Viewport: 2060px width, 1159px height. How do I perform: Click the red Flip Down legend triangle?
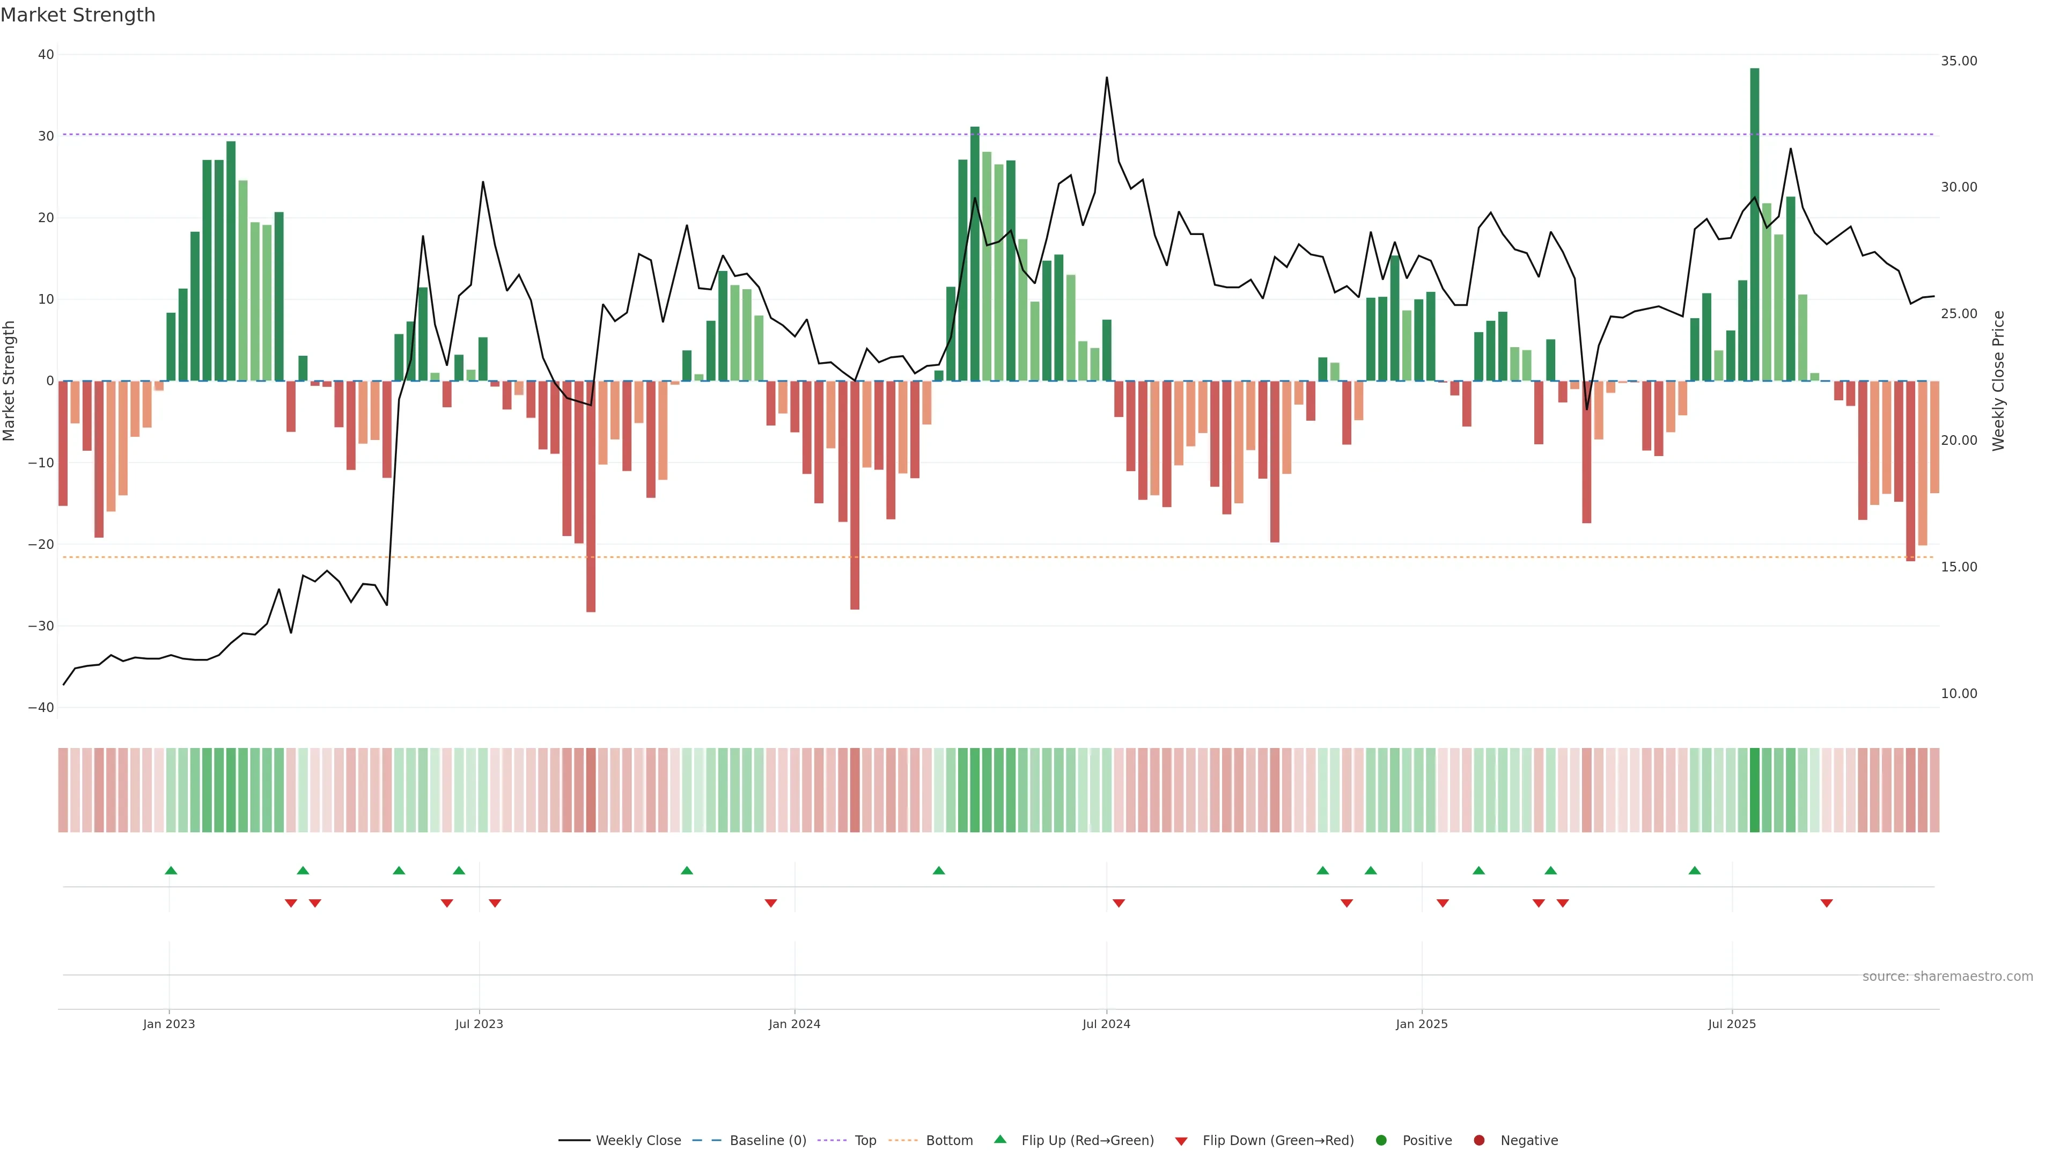click(x=1181, y=1141)
